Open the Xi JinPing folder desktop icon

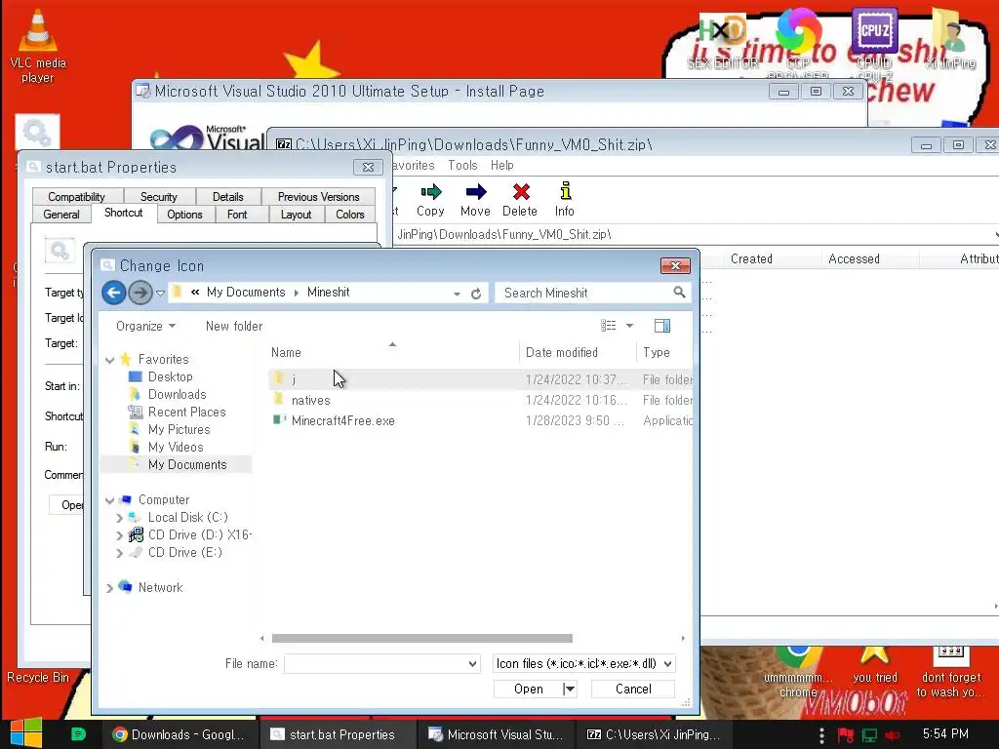click(x=950, y=39)
